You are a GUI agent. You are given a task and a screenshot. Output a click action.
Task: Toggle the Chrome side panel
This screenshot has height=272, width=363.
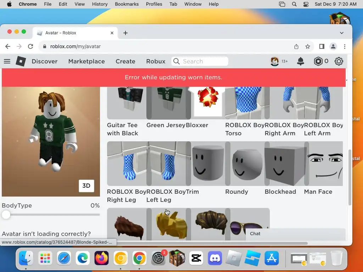coord(322,46)
